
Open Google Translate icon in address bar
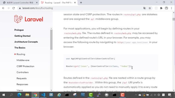145,8
